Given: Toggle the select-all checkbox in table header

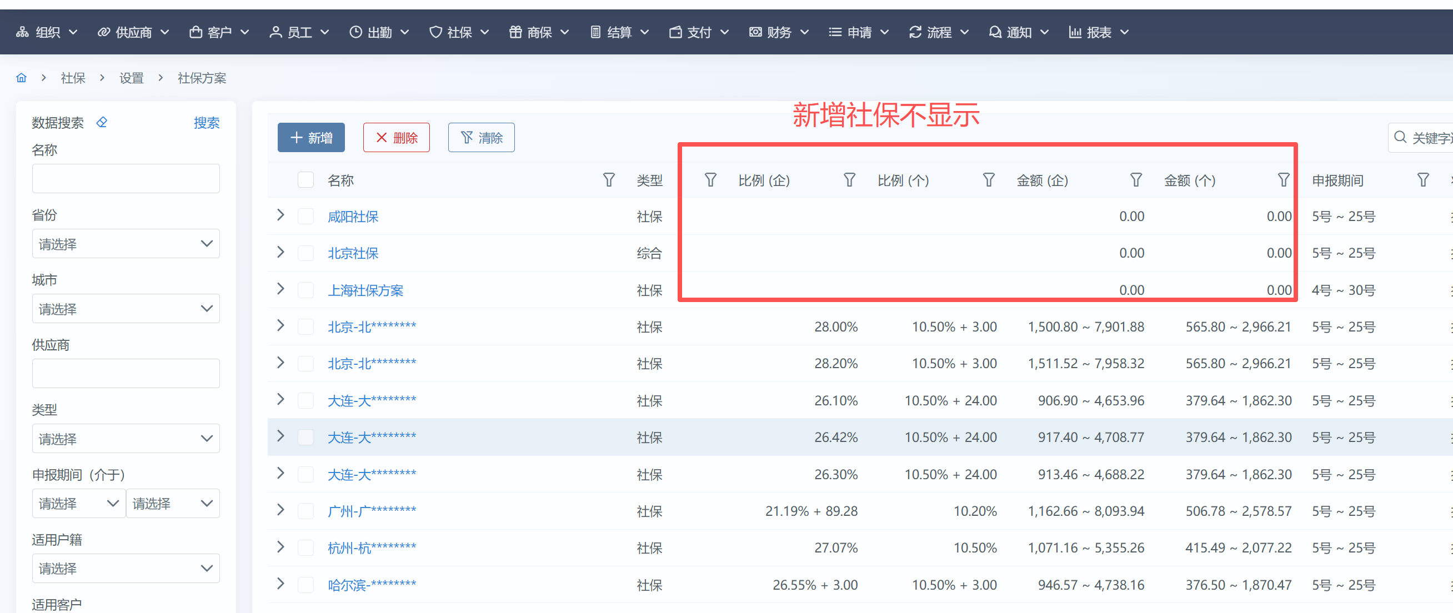Looking at the screenshot, I should [305, 180].
